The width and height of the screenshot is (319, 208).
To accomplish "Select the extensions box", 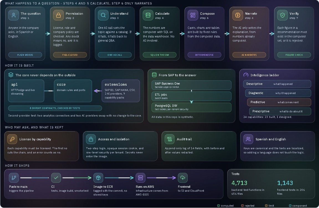I will (121, 91).
